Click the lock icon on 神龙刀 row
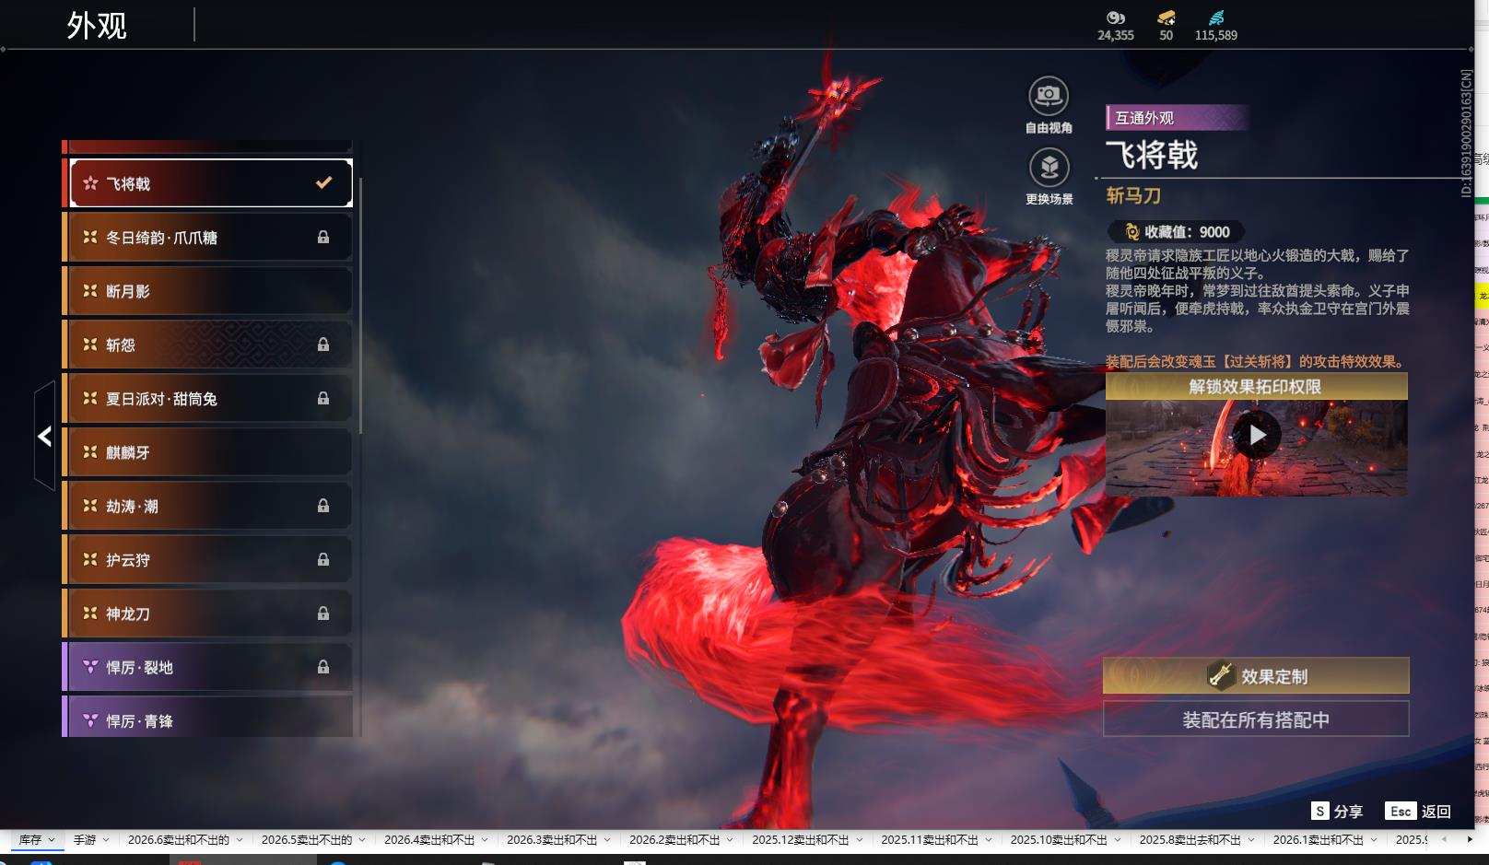The image size is (1489, 865). 323,614
